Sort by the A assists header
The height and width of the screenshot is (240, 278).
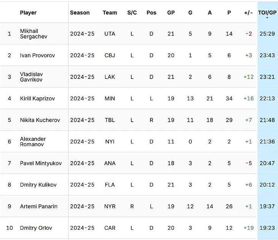210,13
